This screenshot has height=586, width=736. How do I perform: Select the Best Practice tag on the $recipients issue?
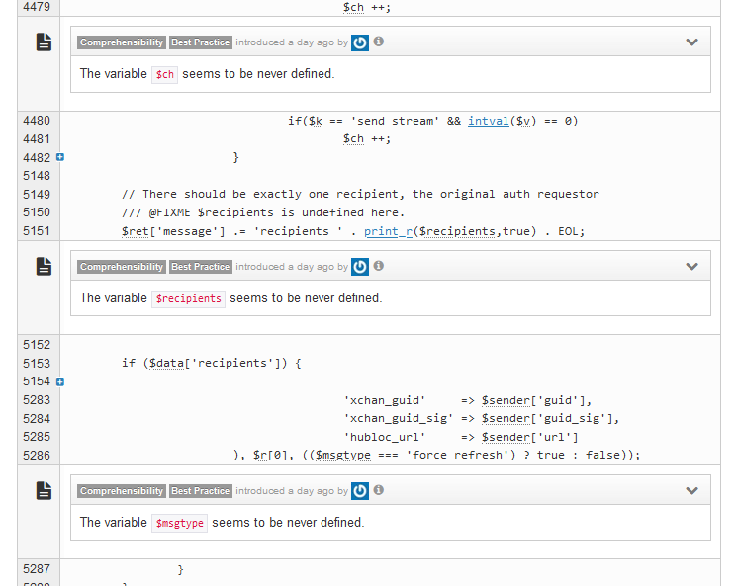[201, 267]
